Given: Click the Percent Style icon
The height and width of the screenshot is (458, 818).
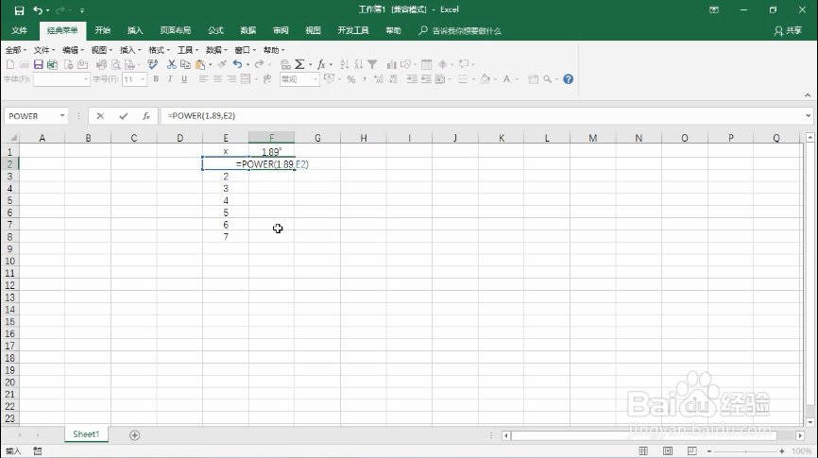Looking at the screenshot, I should 351,79.
